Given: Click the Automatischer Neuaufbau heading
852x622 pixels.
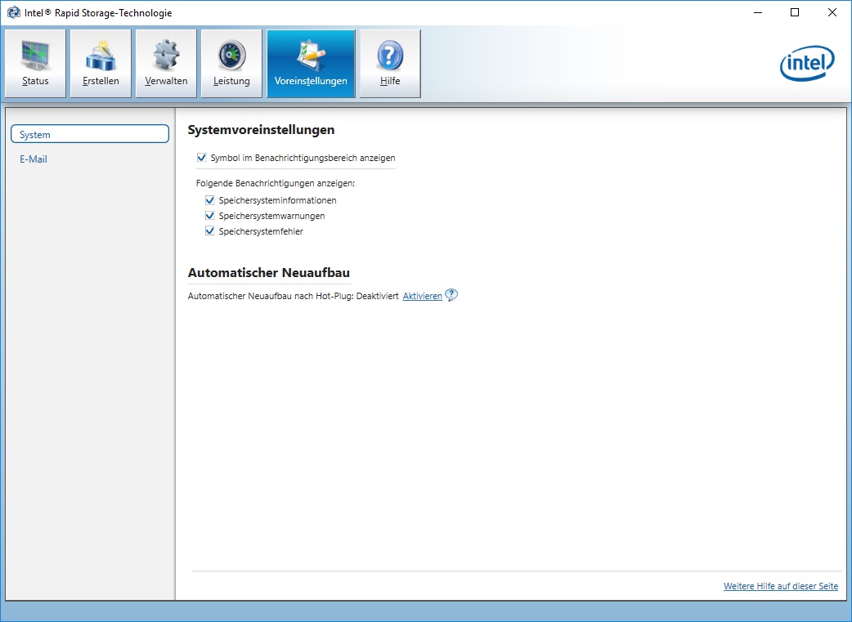Looking at the screenshot, I should (268, 273).
